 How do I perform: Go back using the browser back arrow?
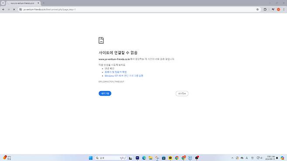tap(3, 9)
